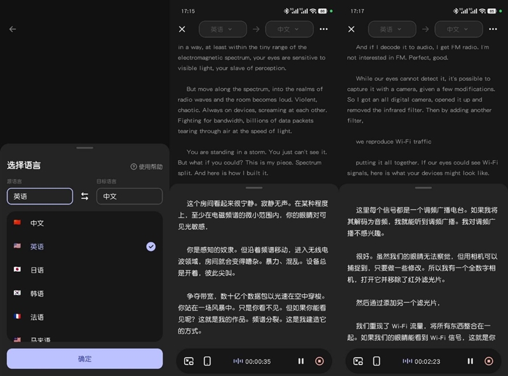Choose 法语 from the language options
Image resolution: width=508 pixels, height=376 pixels.
point(37,316)
